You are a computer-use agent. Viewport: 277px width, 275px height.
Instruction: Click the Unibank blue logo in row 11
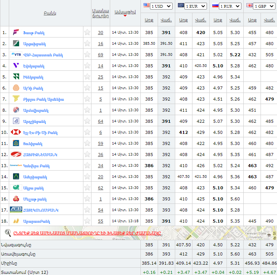pos(16,143)
